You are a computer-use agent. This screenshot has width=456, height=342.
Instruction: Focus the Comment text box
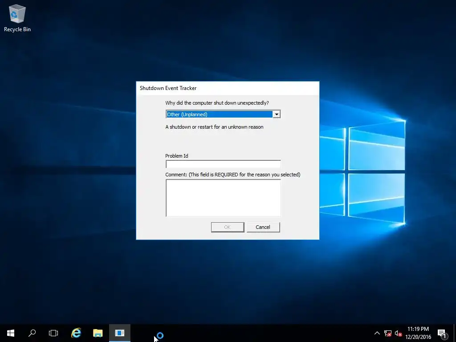(223, 198)
